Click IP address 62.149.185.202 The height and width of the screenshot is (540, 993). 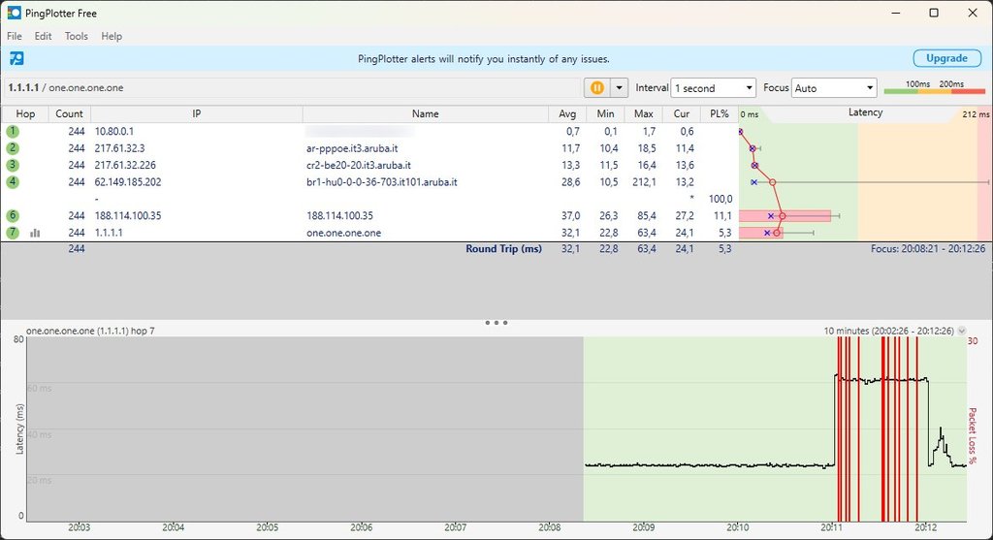tap(128, 181)
